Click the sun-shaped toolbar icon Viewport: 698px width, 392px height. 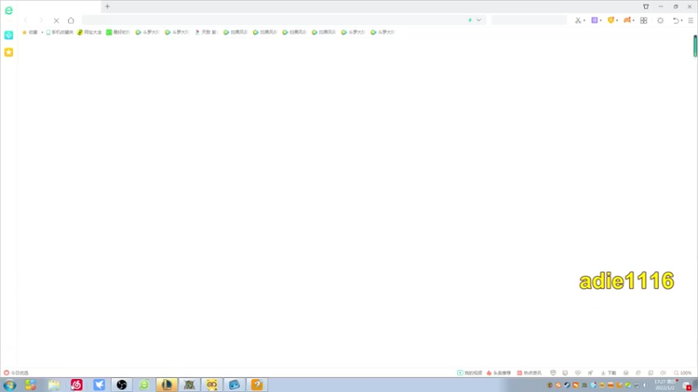pyautogui.click(x=660, y=20)
